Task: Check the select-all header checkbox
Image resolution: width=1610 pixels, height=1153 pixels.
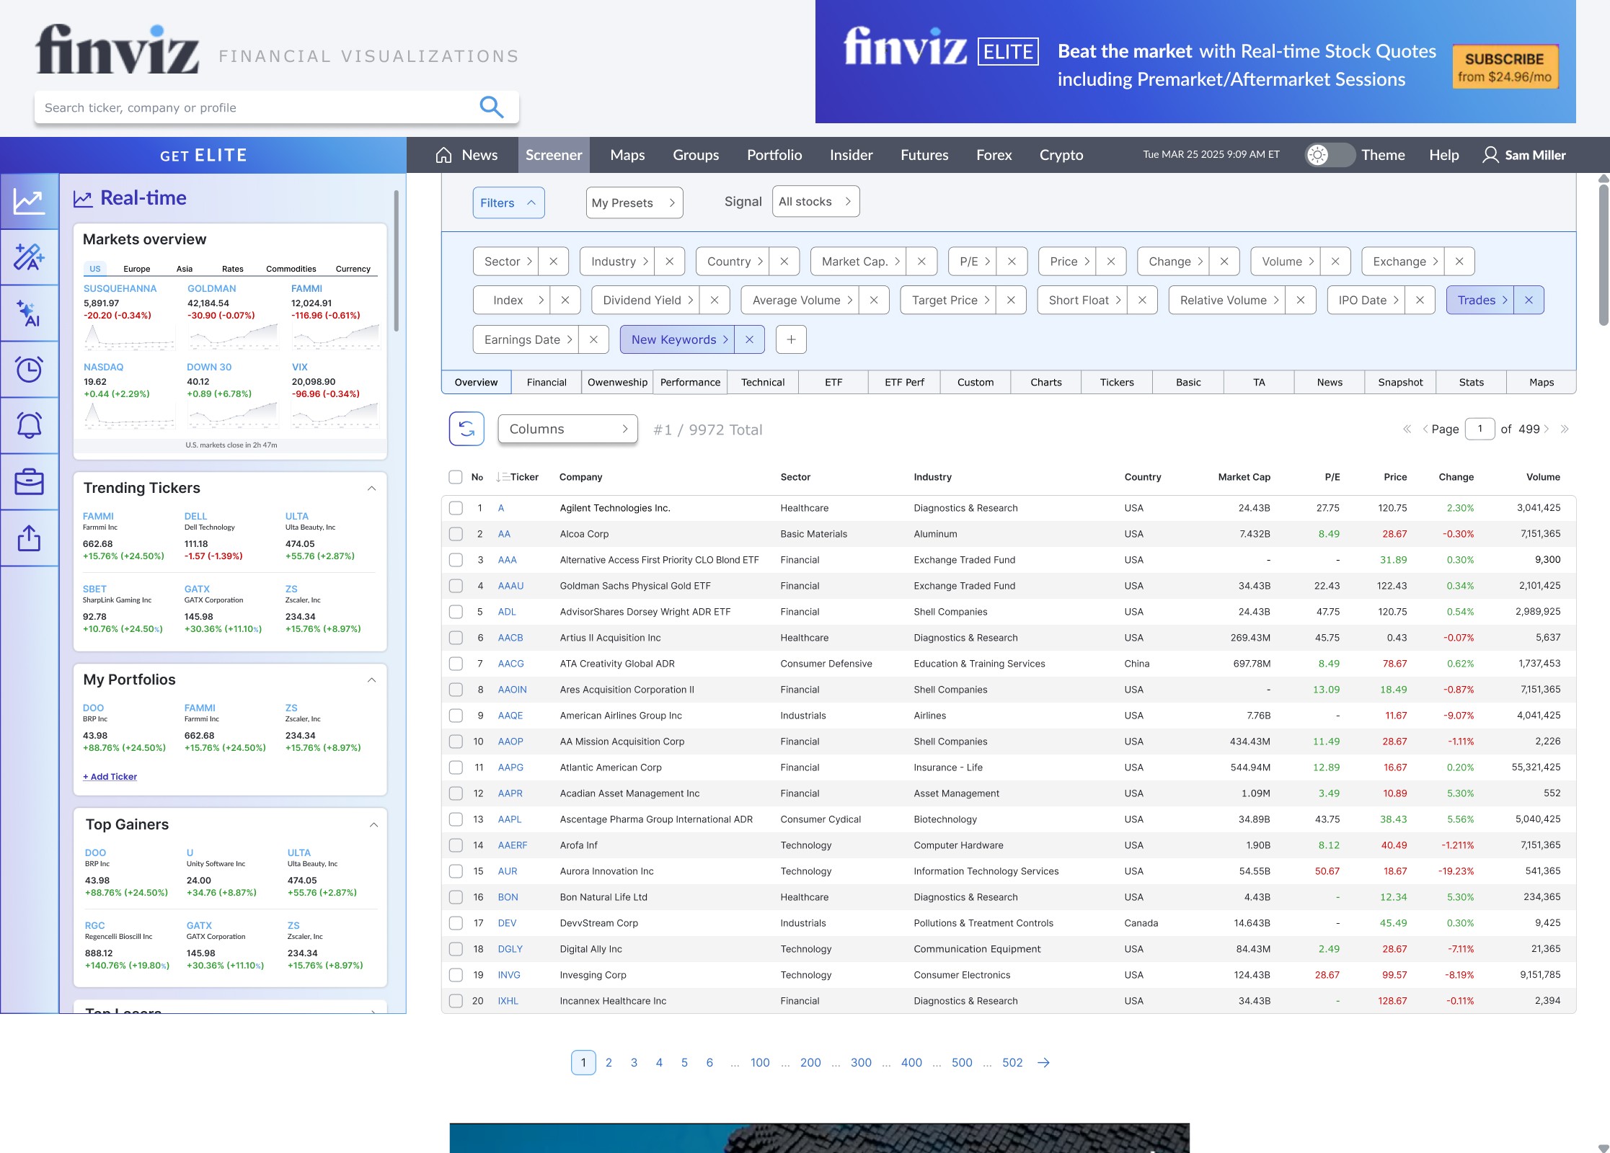Action: (455, 477)
